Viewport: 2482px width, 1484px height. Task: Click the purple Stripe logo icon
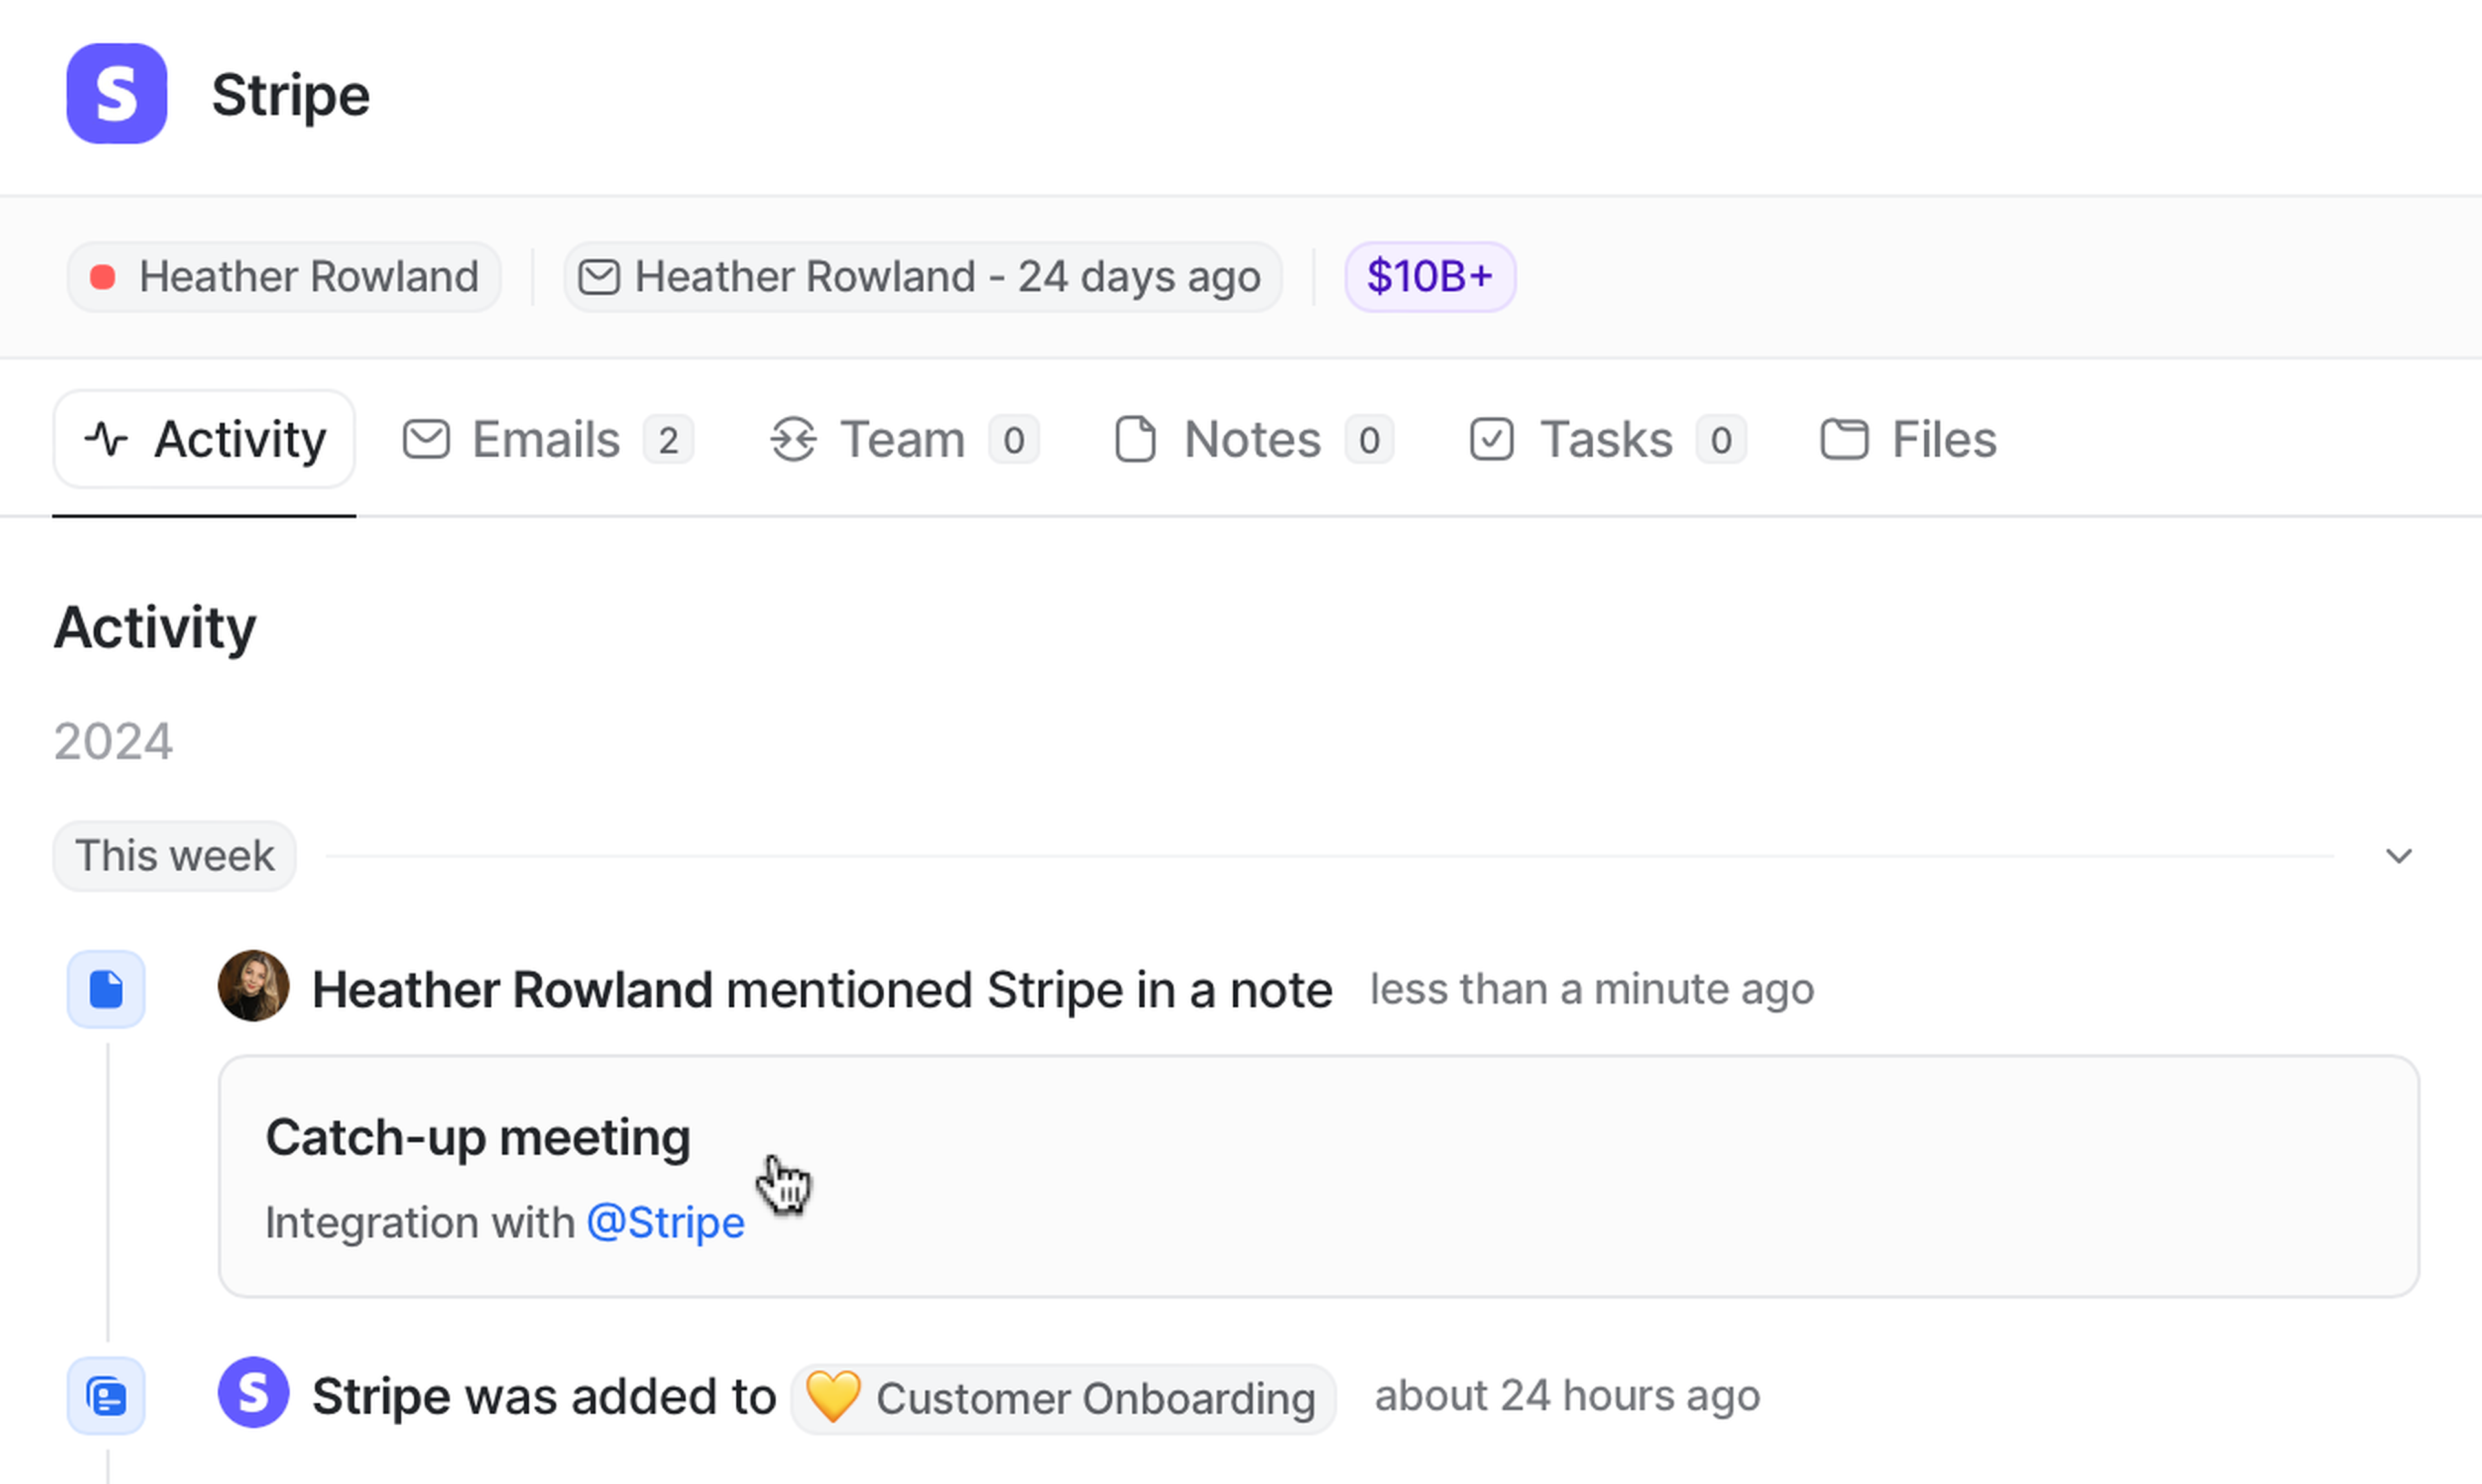click(x=116, y=93)
